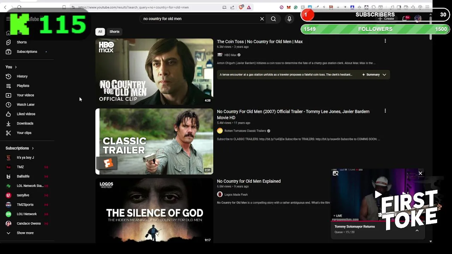452x254 pixels.
Task: Open the HBO Max channel name link
Action: coord(230,55)
